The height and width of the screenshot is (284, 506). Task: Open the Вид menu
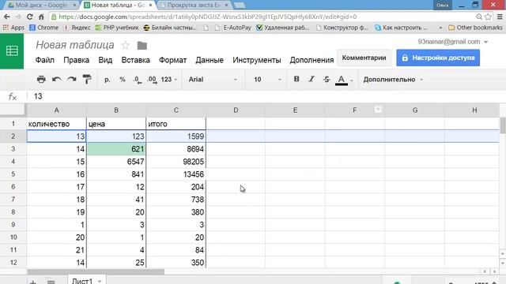pos(105,60)
